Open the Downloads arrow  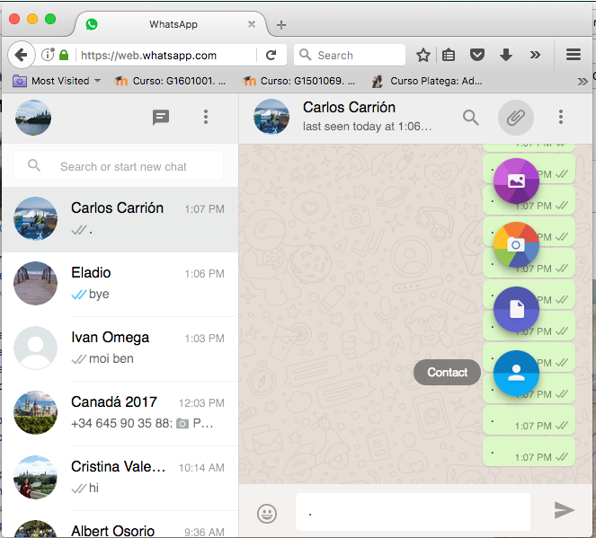click(x=506, y=55)
